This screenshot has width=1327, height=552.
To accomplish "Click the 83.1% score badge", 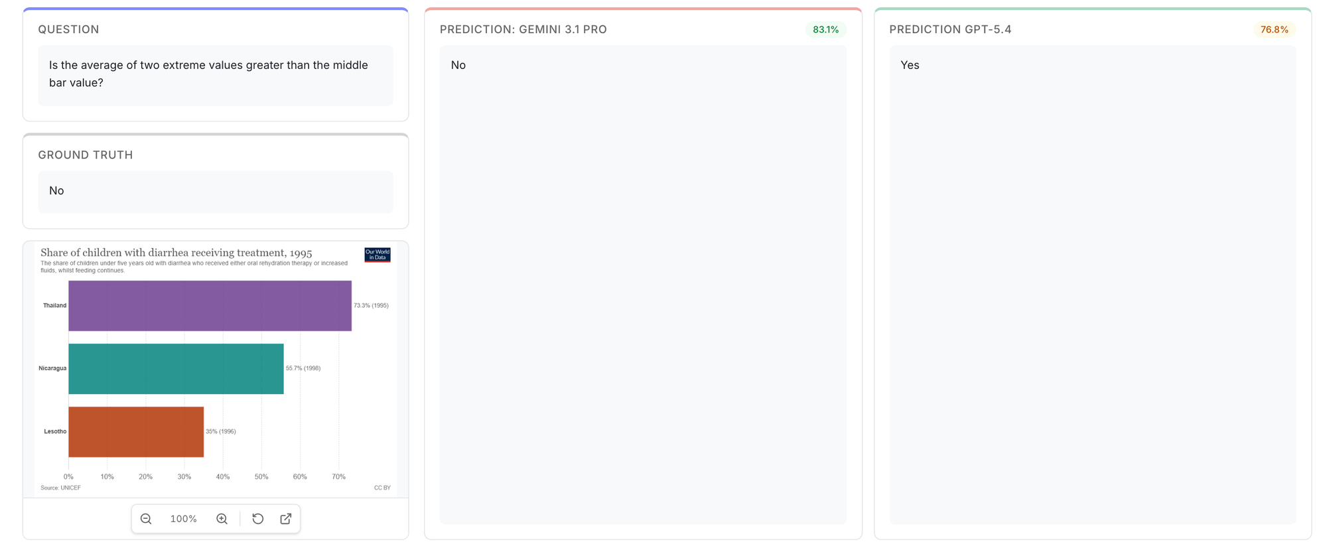I will pos(825,30).
